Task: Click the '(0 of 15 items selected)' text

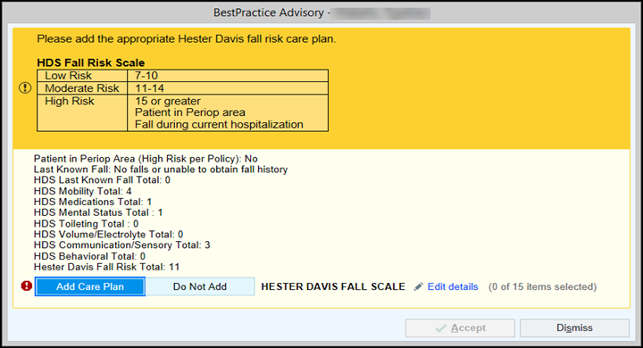Action: pos(542,286)
